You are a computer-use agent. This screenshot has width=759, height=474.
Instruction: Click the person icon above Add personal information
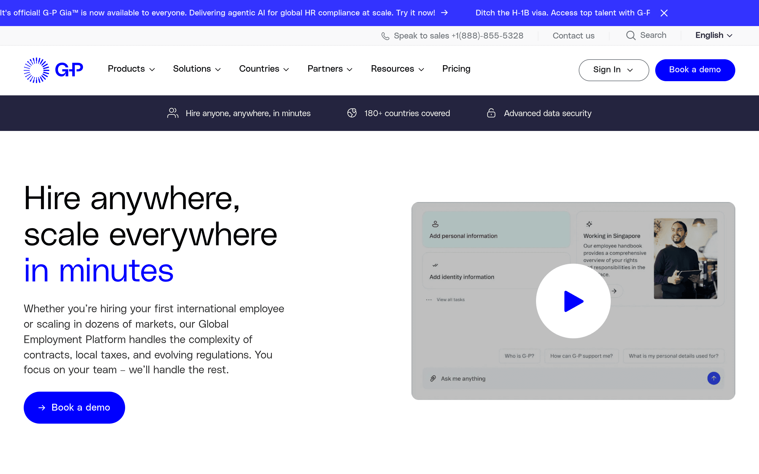[x=435, y=224]
